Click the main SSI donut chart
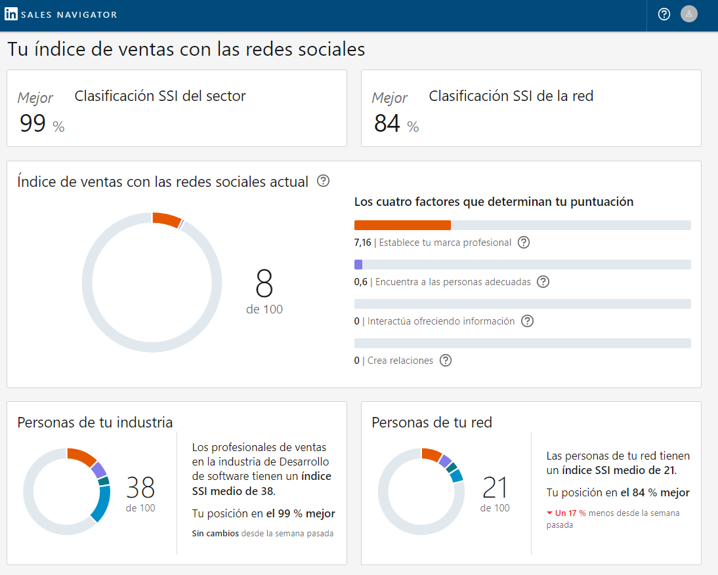Screen dimensions: 718x575 152,282
